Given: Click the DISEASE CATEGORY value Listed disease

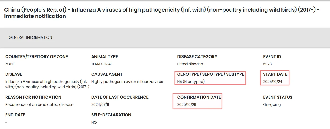Looking at the screenshot, I should 190,64.
